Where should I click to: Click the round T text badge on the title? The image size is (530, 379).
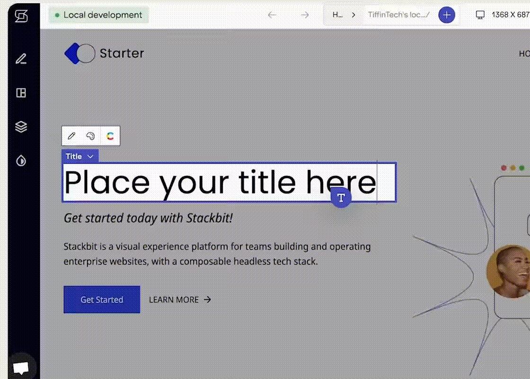[341, 198]
